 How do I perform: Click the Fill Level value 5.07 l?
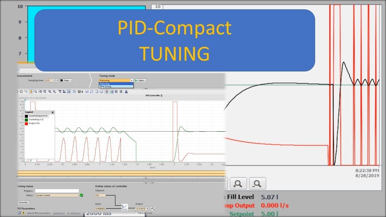pyautogui.click(x=269, y=197)
